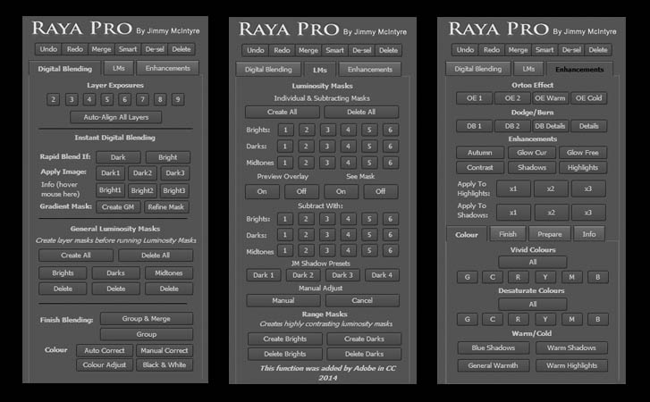Apply Image Bright3
This screenshot has width=650, height=402.
174,190
